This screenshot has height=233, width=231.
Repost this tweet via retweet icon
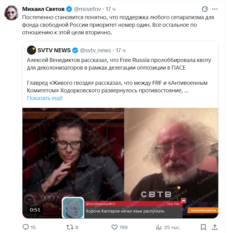coord(69,227)
